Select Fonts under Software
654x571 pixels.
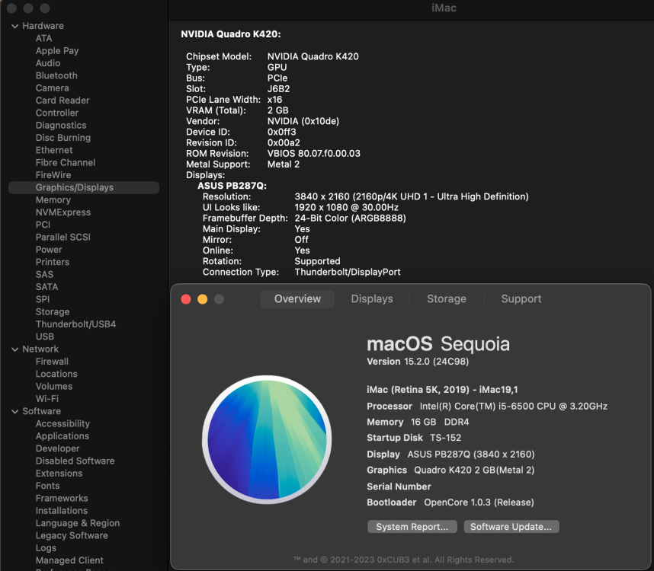point(47,486)
